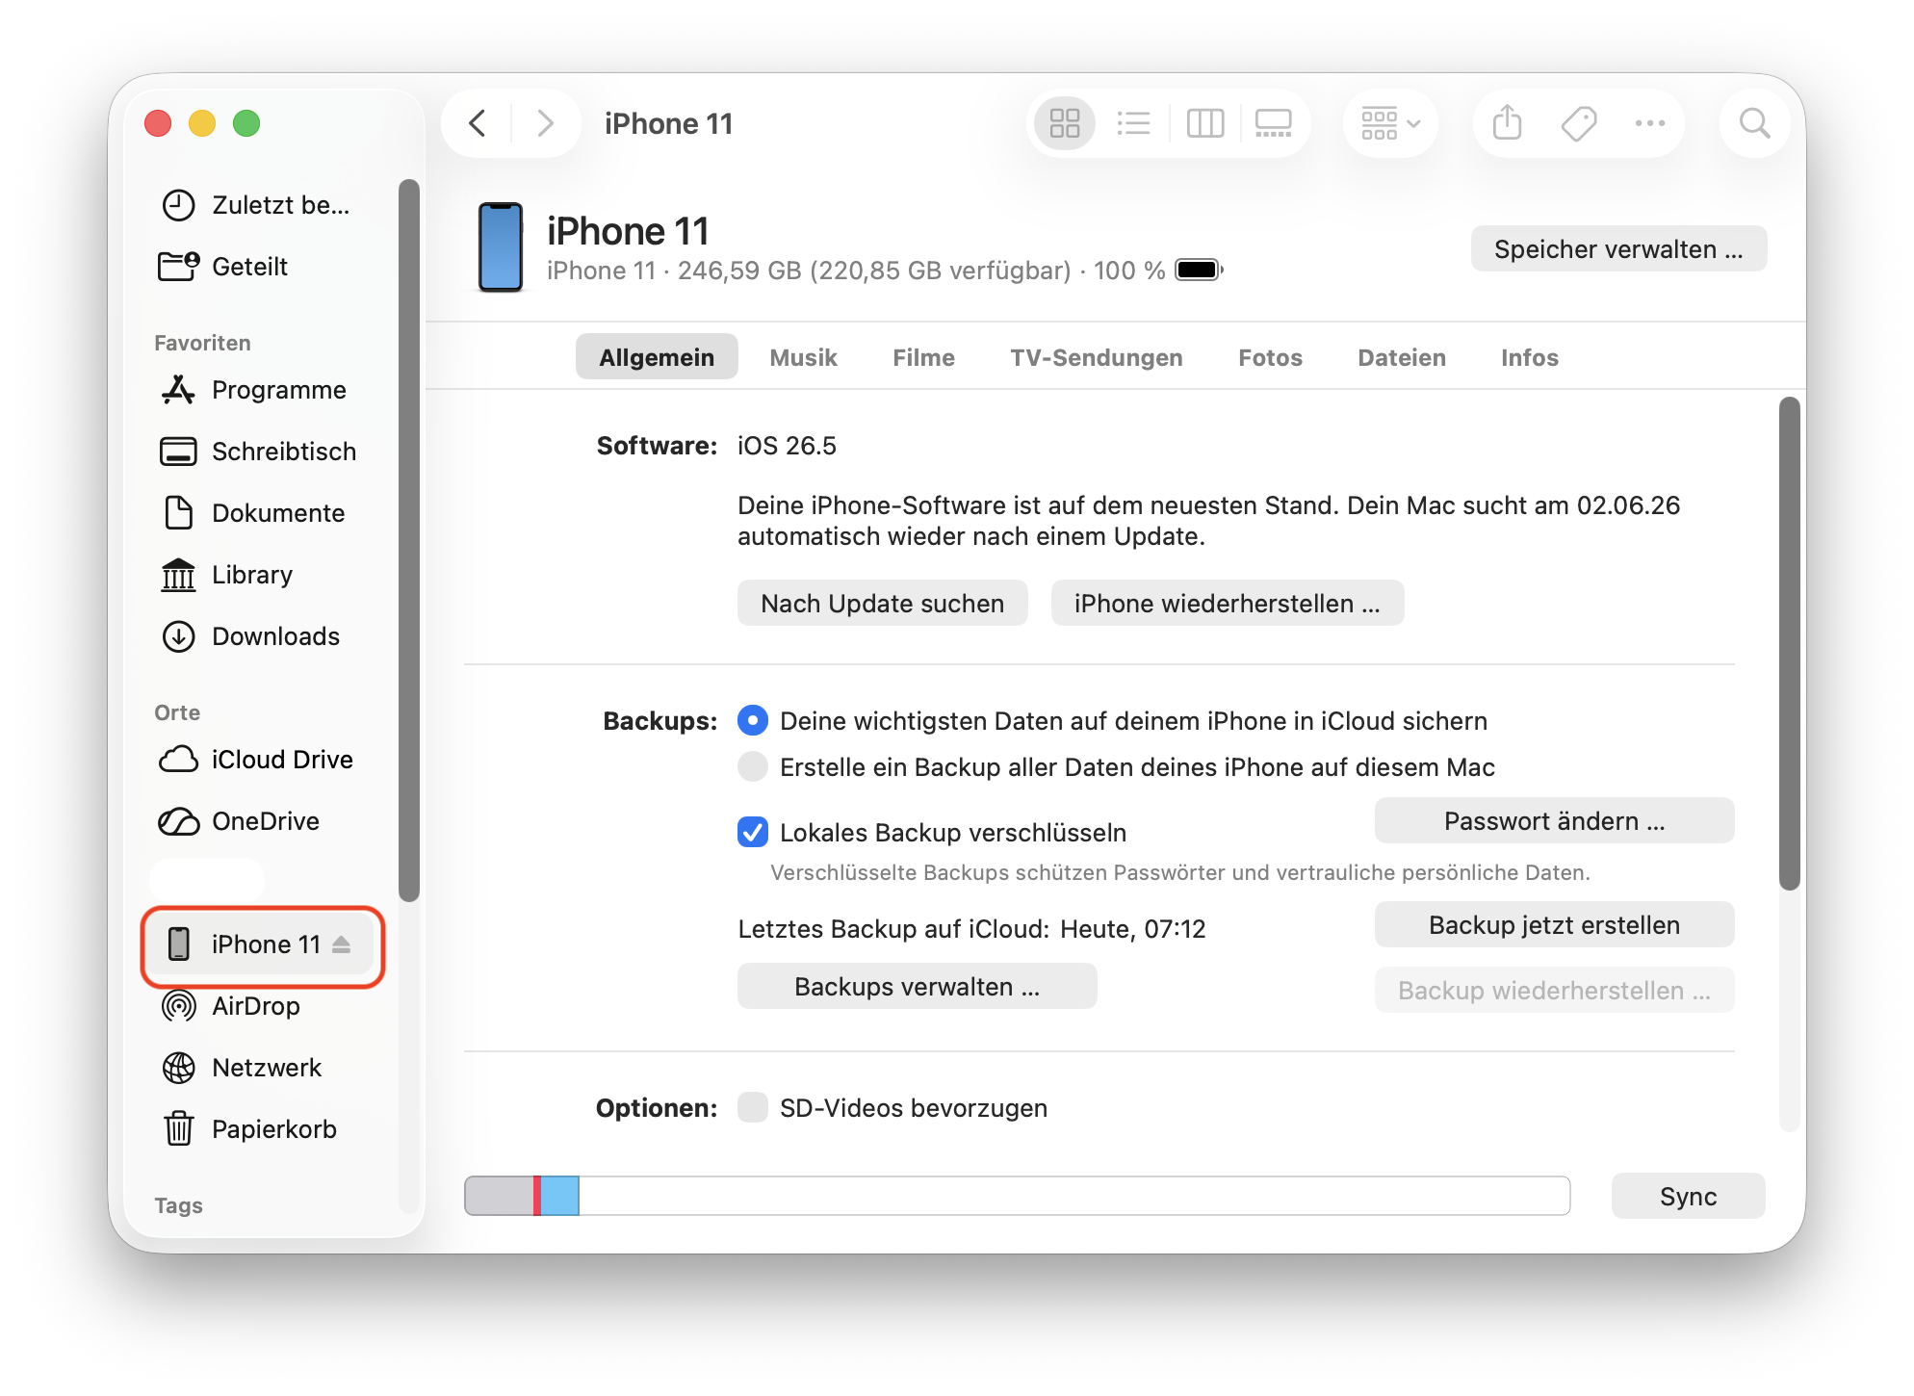Select the Allgemein tab
Image resolution: width=1914 pixels, height=1396 pixels.
tap(657, 357)
